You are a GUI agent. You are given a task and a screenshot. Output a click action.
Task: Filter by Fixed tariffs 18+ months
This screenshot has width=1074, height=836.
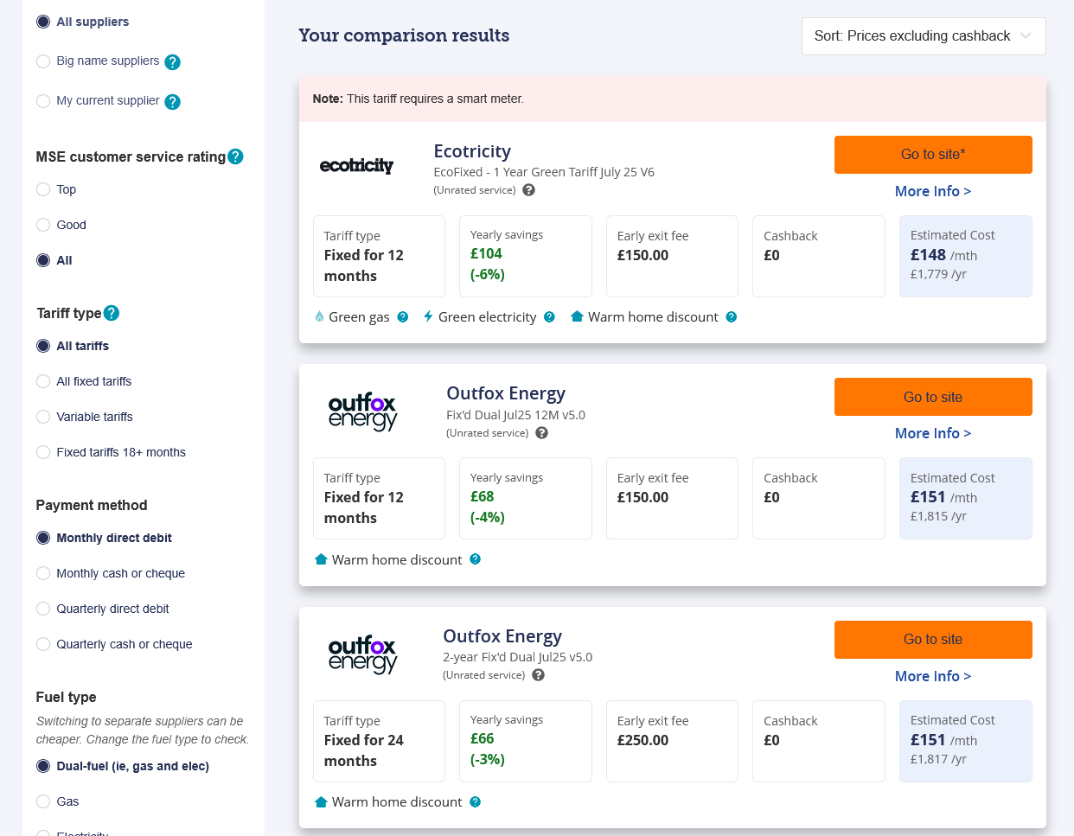(x=43, y=452)
